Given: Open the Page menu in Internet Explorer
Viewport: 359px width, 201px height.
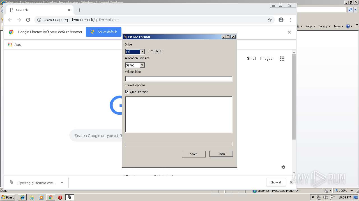Looking at the screenshot, I should click(x=310, y=26).
